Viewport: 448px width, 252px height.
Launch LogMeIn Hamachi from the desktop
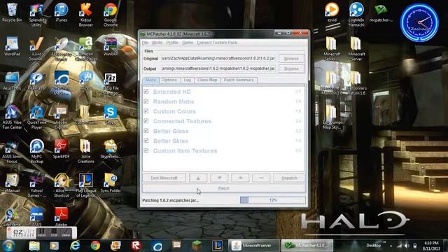356,14
